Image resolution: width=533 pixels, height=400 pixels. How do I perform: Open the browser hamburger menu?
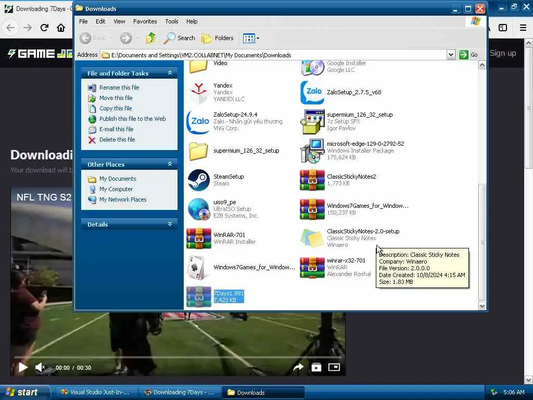[523, 28]
